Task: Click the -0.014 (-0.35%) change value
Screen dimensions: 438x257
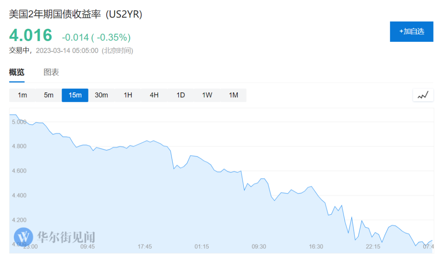Action: coord(96,38)
